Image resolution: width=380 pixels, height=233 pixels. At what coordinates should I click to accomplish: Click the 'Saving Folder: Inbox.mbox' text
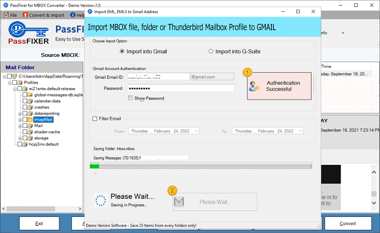(x=114, y=149)
